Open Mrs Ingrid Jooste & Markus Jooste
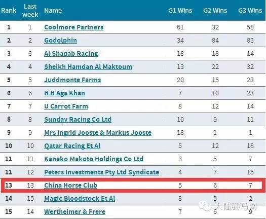This screenshot has width=266, height=219. [x=98, y=133]
